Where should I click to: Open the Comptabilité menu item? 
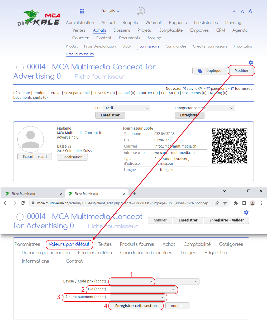170,30
